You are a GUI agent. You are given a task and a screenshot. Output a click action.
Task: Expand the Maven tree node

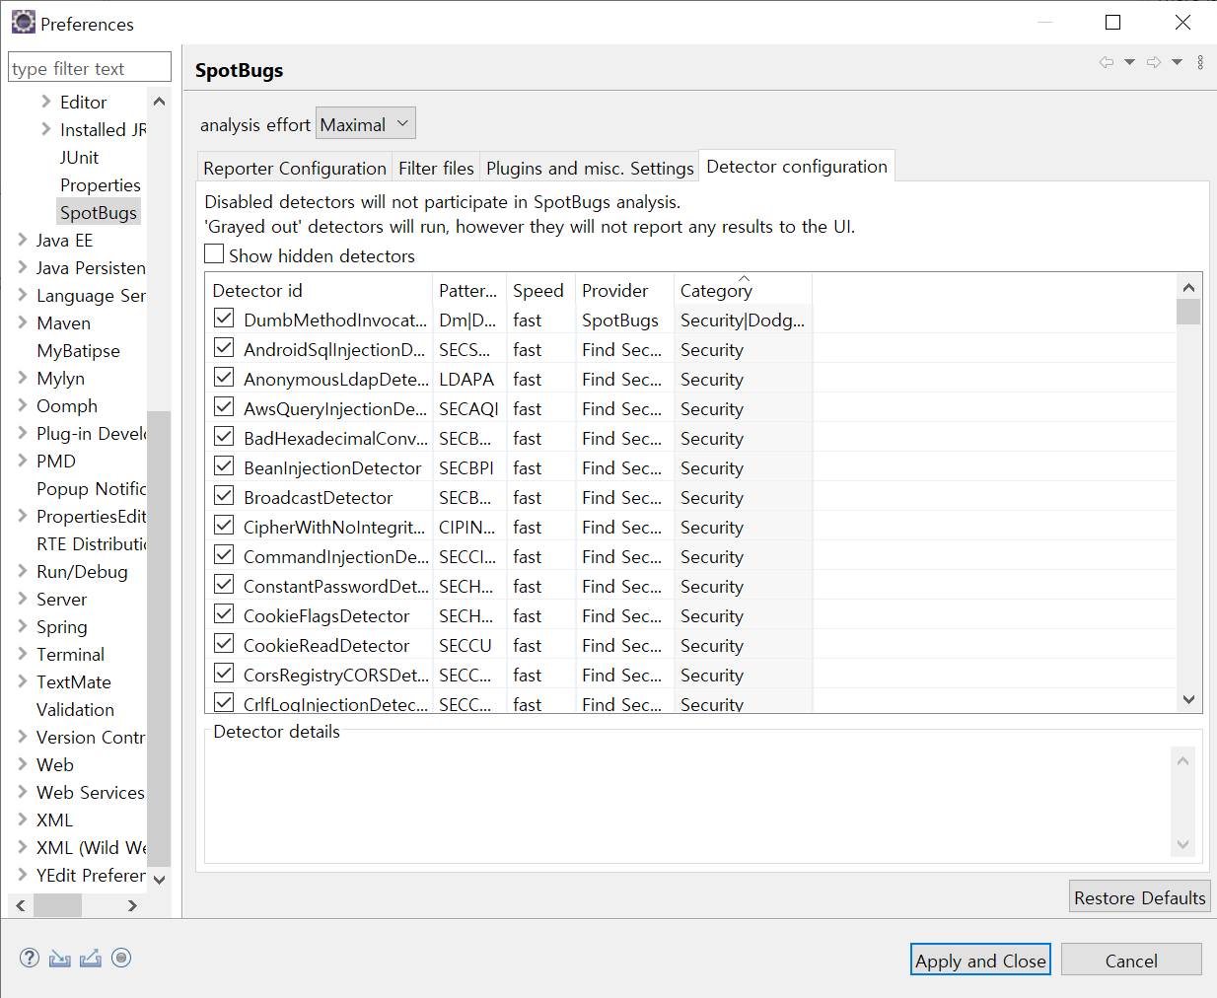23,322
